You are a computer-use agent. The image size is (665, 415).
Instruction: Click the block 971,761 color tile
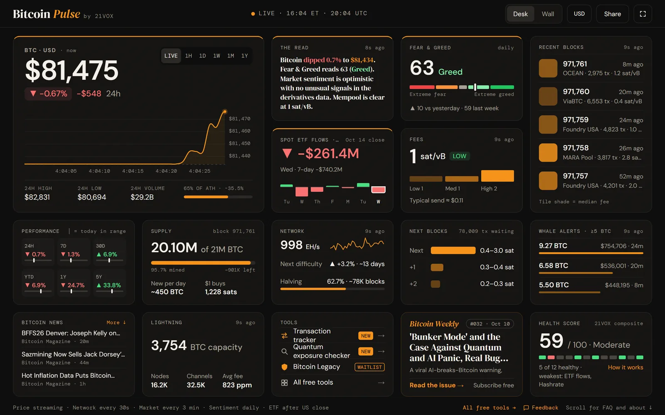tap(548, 68)
